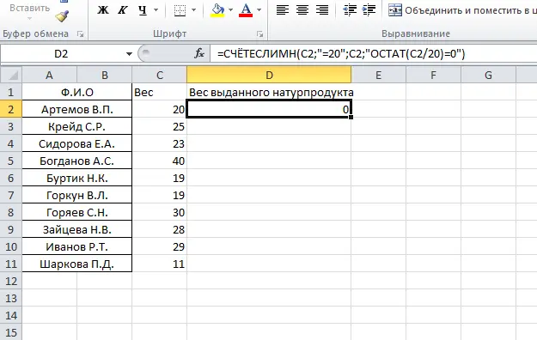The height and width of the screenshot is (340, 537).
Task: Click the Format Painter brush
Action: [x=62, y=16]
